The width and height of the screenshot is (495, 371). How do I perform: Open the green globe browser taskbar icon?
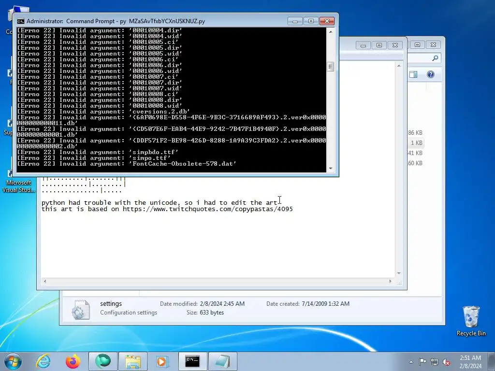coord(103,361)
